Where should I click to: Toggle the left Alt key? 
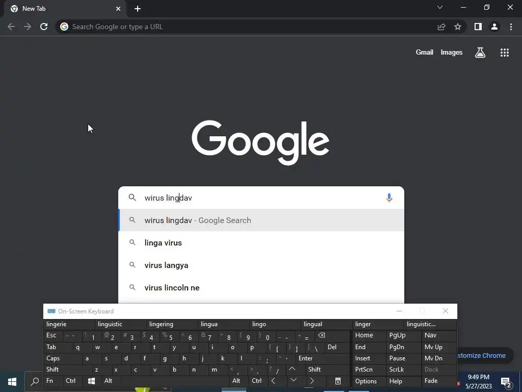(x=111, y=381)
